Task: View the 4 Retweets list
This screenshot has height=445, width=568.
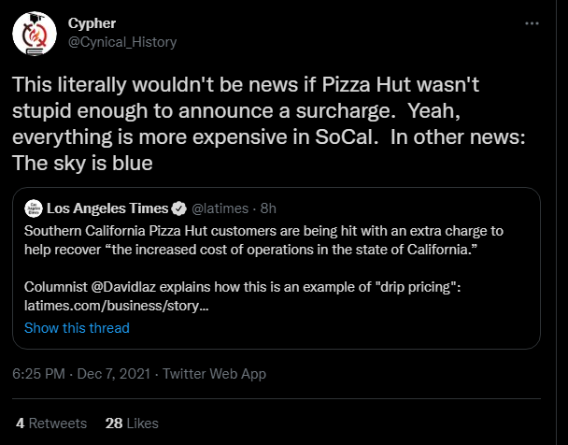Action: tap(51, 423)
